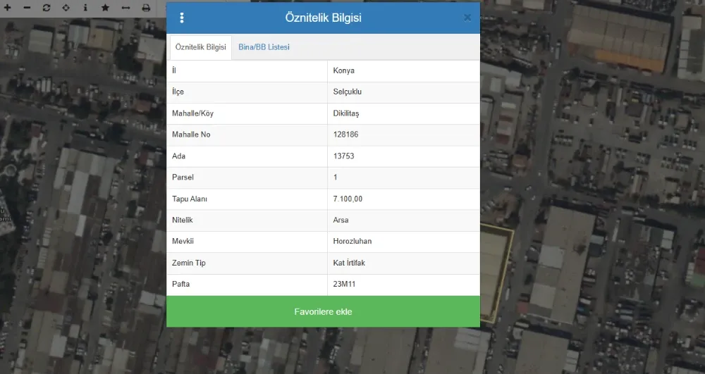
Task: Print the map using the printer icon
Action: click(145, 7)
